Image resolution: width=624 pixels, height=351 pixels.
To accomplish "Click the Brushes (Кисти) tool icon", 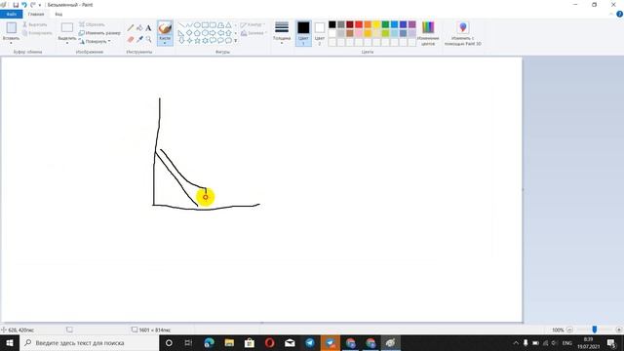I will point(165,28).
